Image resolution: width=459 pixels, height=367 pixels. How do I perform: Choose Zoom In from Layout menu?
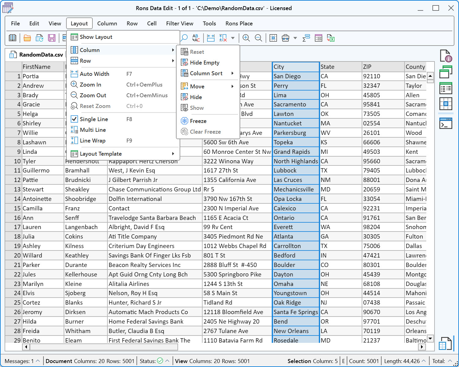click(123, 85)
